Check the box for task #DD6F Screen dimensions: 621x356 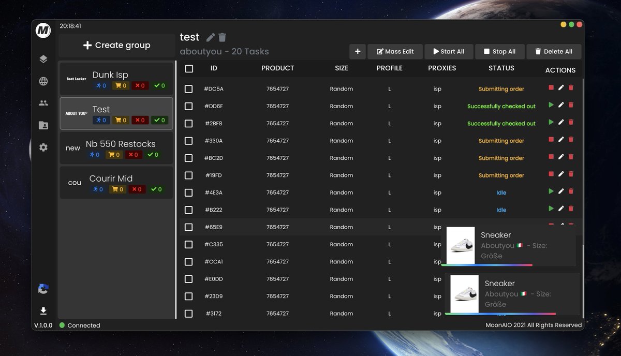point(189,106)
